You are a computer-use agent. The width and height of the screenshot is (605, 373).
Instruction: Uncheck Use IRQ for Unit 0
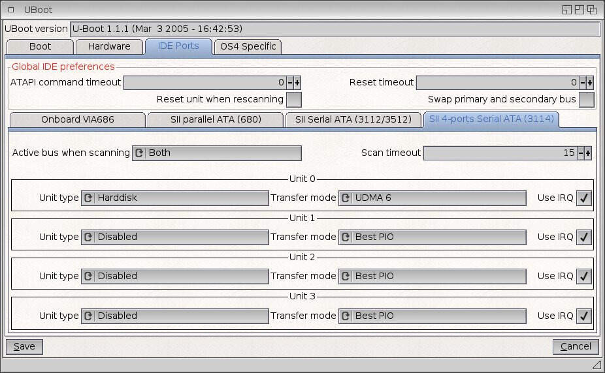[x=584, y=198]
